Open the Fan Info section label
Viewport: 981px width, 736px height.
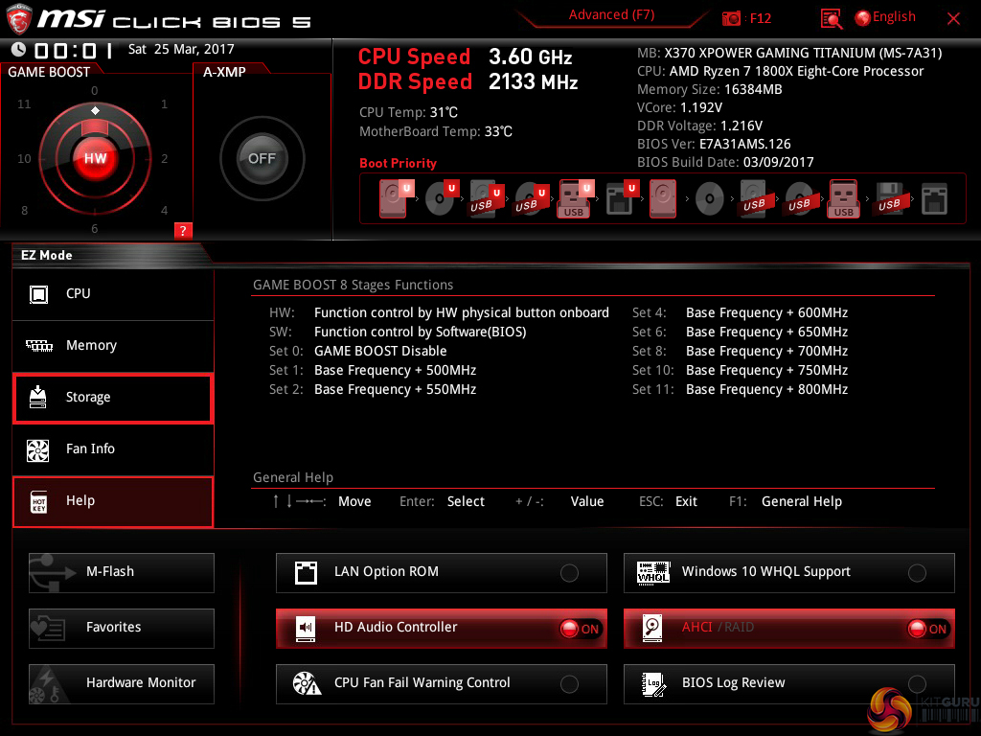tap(91, 448)
